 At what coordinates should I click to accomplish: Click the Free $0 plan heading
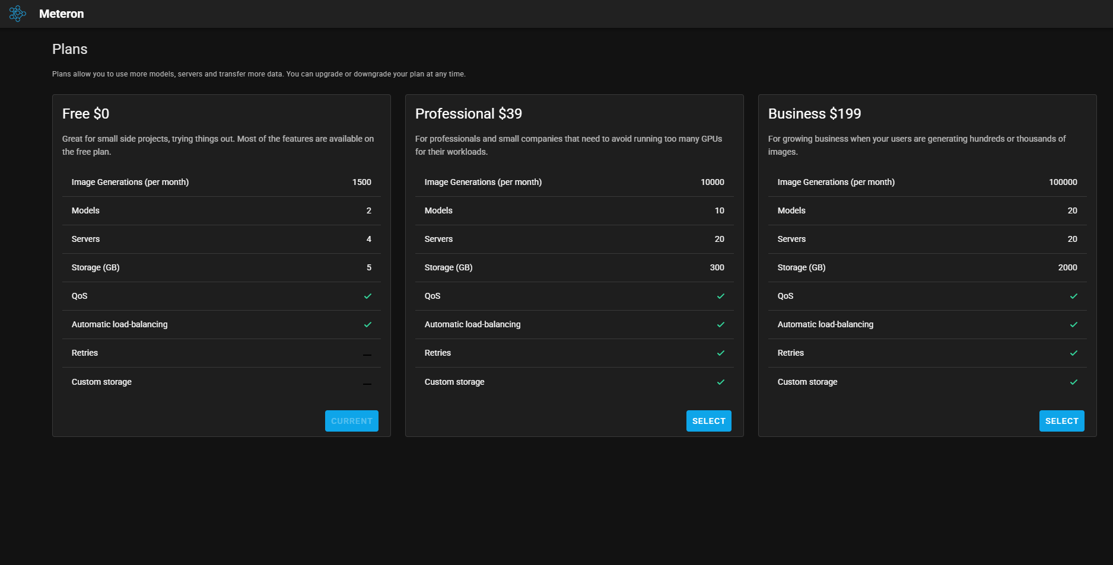click(x=85, y=114)
